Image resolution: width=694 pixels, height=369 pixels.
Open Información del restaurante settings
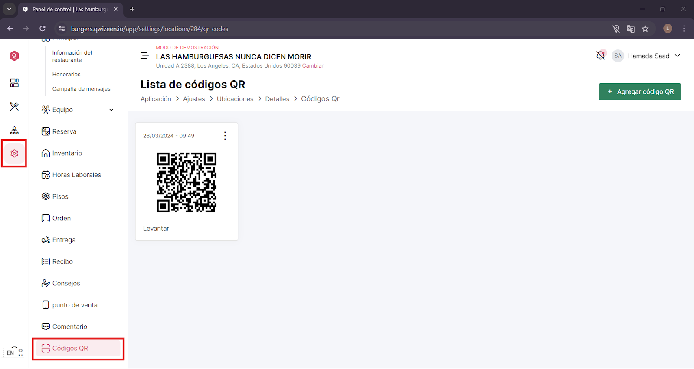pos(72,56)
